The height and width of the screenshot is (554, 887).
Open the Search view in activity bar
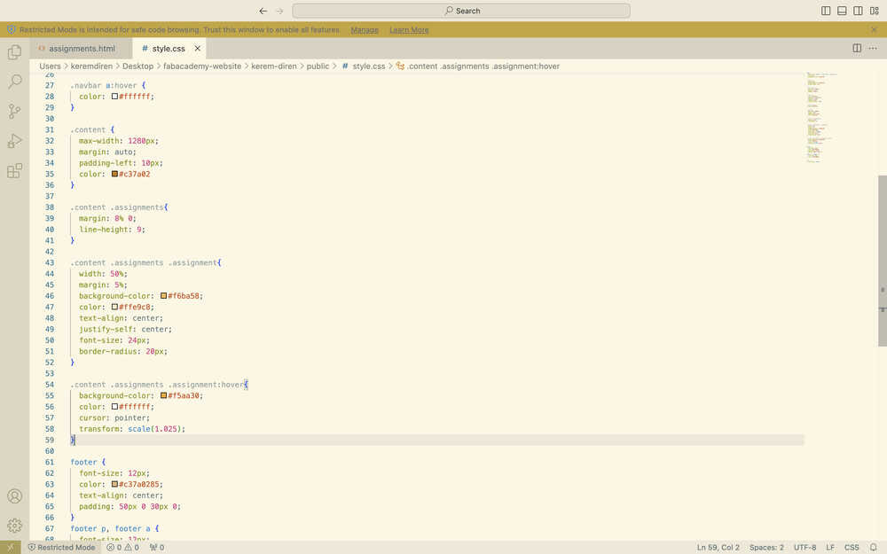[x=15, y=82]
